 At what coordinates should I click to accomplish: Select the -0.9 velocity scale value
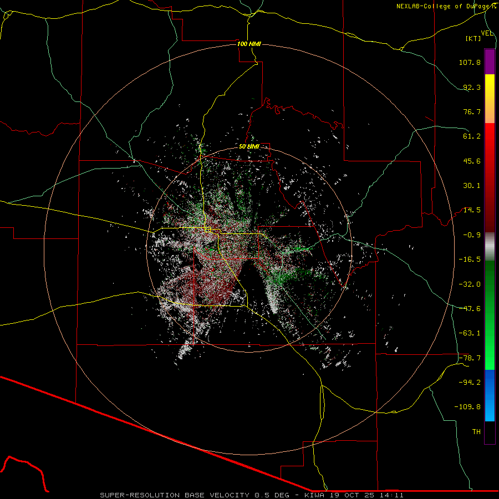(x=472, y=235)
